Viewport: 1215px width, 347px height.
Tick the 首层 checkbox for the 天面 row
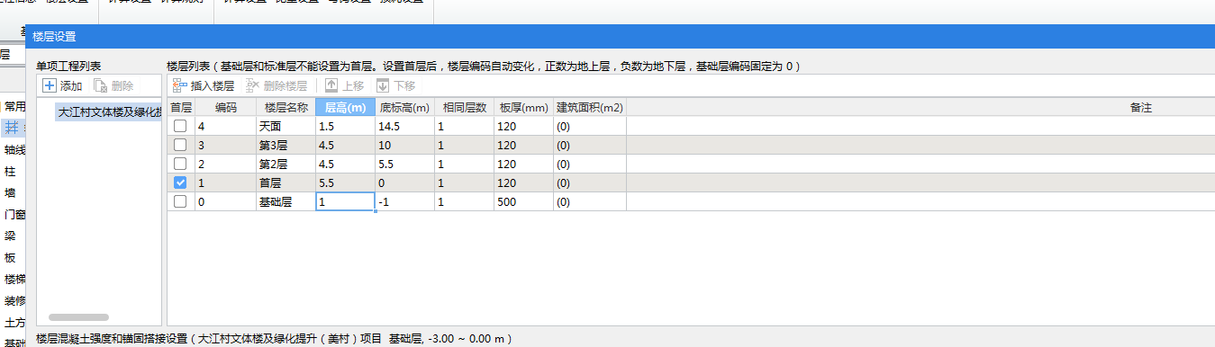(x=180, y=127)
